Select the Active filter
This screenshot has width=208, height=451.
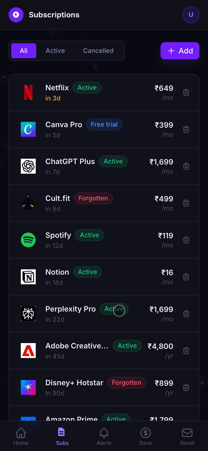click(55, 50)
